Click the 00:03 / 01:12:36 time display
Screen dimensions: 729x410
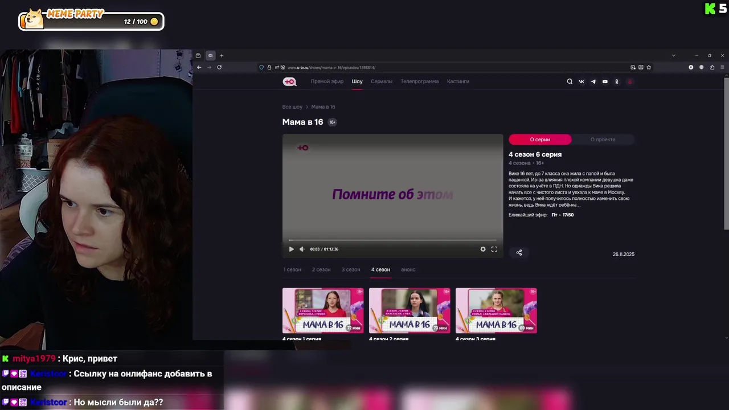pyautogui.click(x=325, y=249)
